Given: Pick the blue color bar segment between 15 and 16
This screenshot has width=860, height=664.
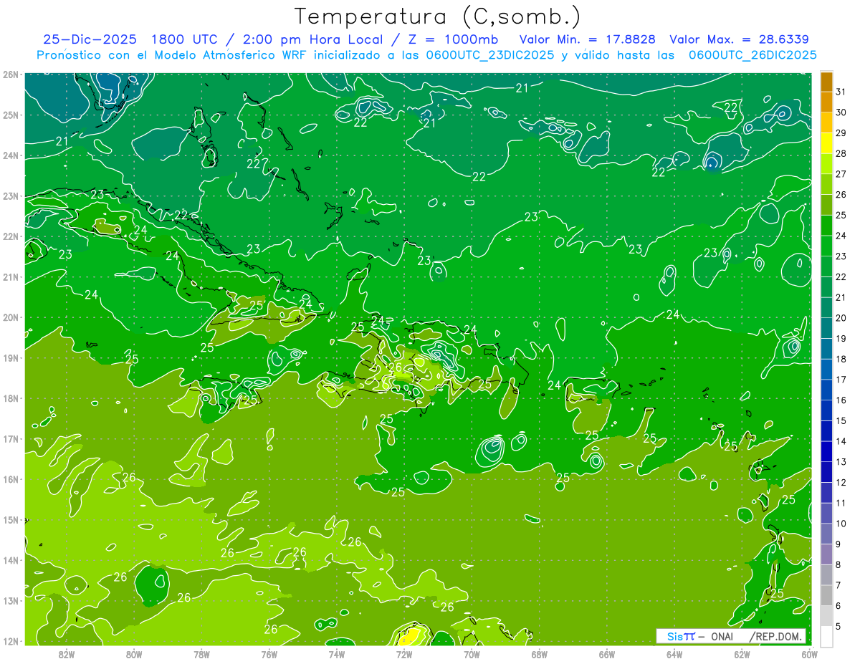Looking at the screenshot, I should (826, 410).
